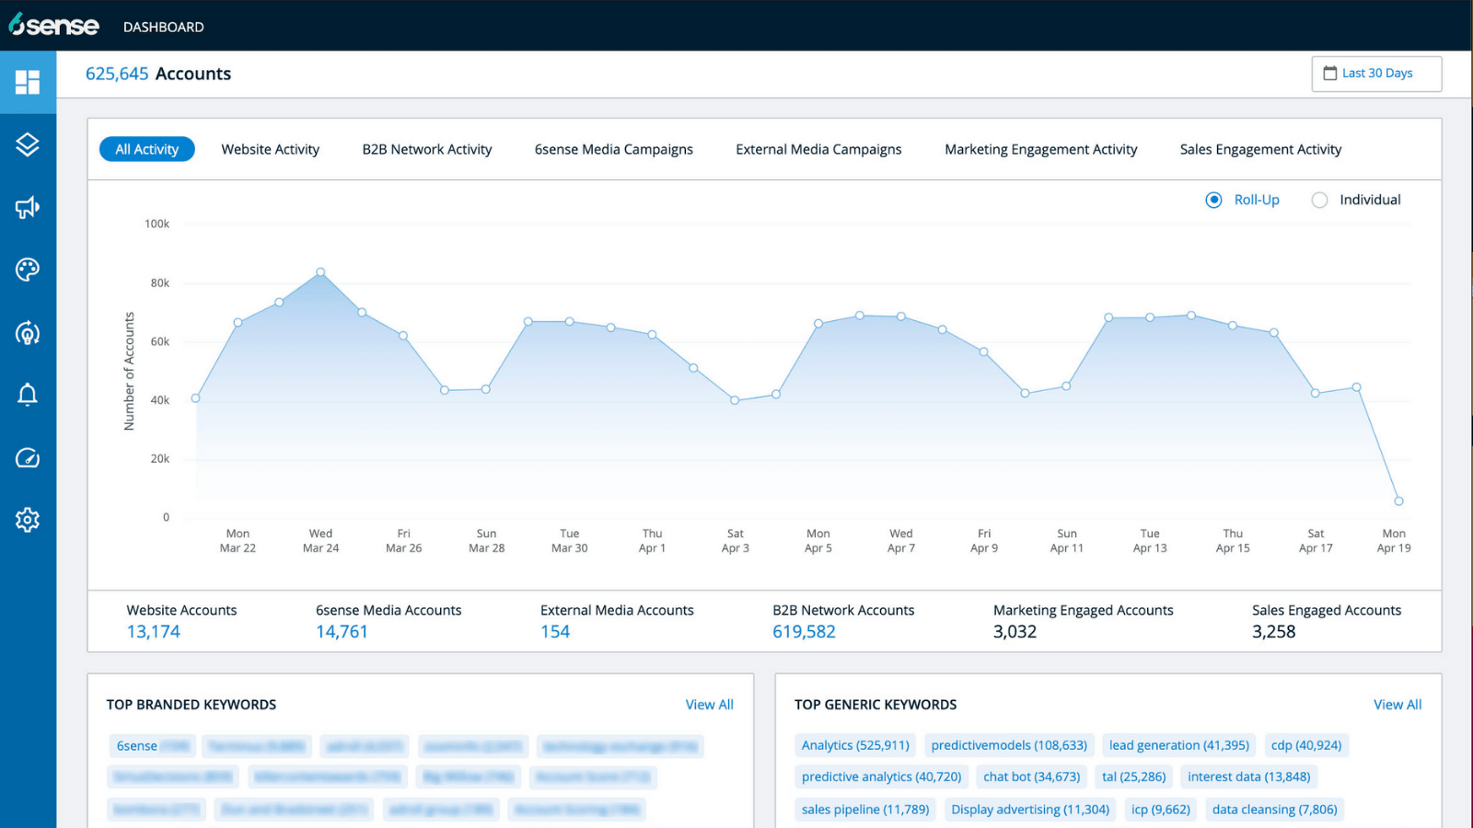The image size is (1473, 828).
Task: Select the Roll-Up radio button
Action: [x=1214, y=200]
